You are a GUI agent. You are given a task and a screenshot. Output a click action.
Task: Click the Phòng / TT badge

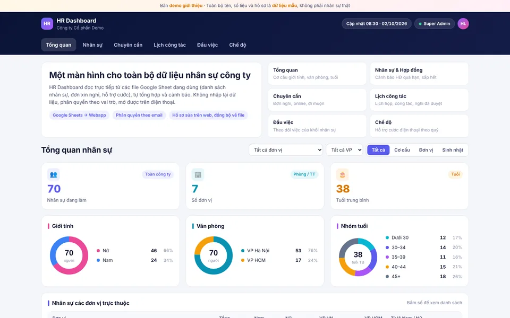(x=304, y=174)
